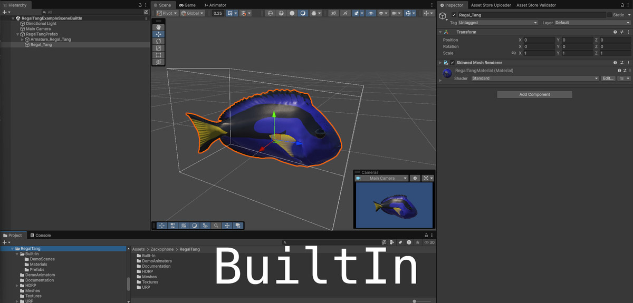Screen dimensions: 633x303
Task: Open Skinned Mesh Renderer help icon
Action: (x=615, y=63)
